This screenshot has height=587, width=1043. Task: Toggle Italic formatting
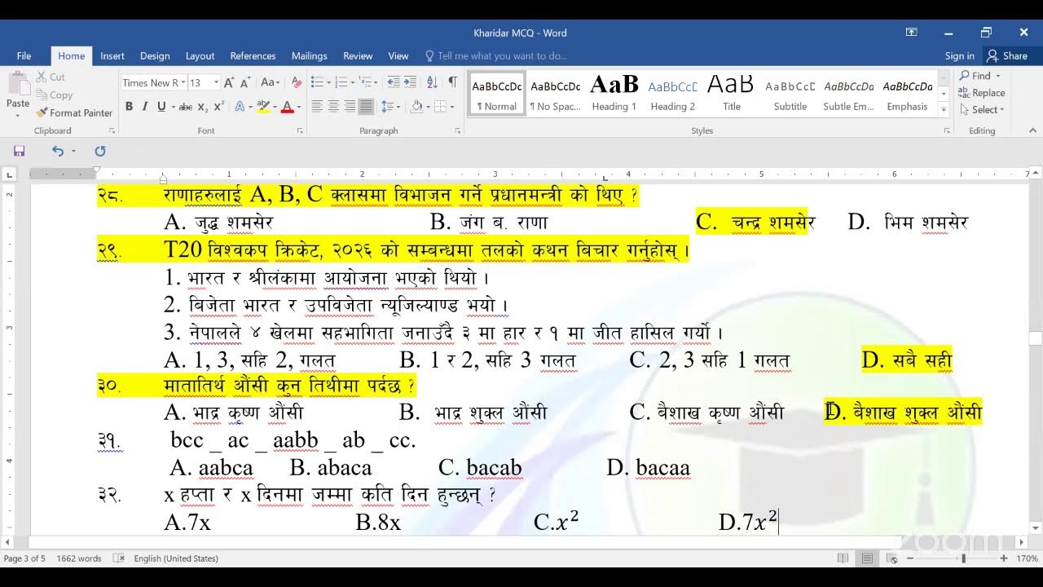click(x=145, y=107)
